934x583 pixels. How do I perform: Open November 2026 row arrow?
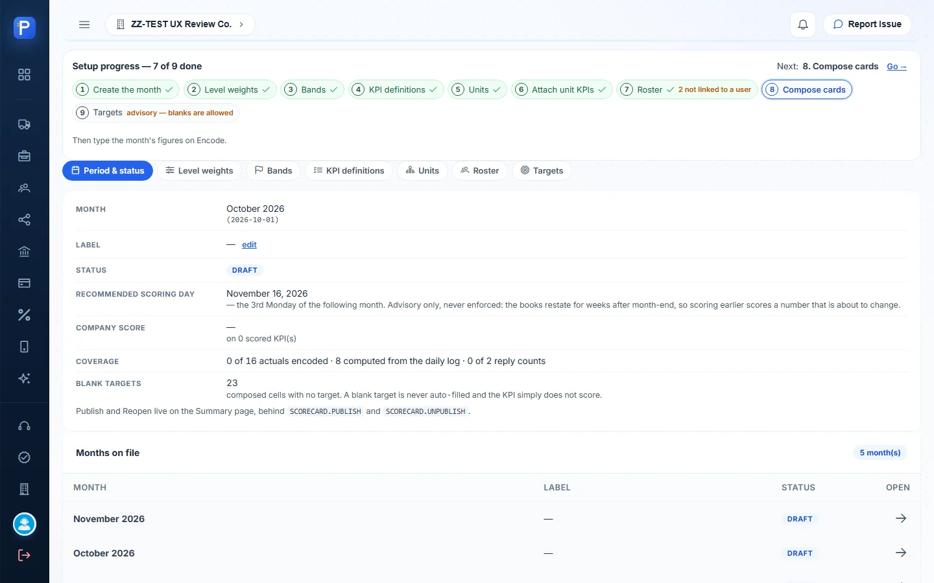[x=901, y=518]
